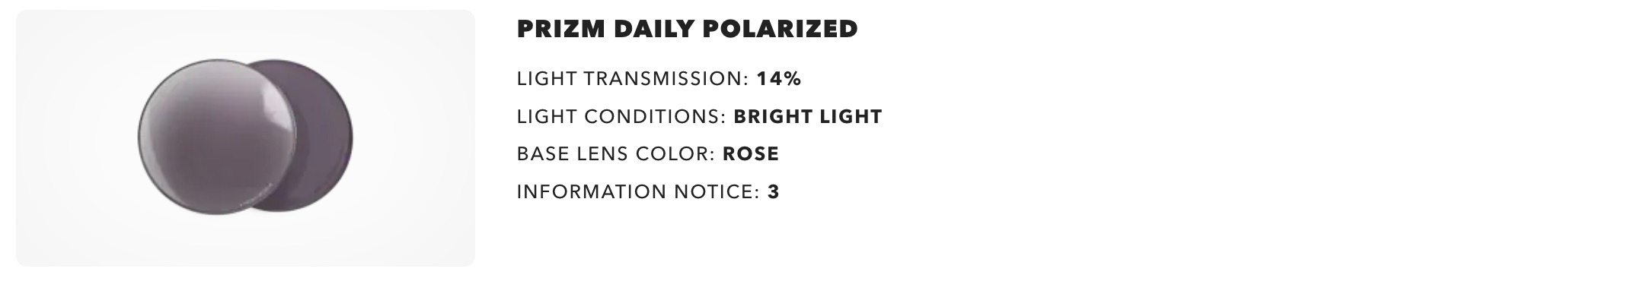1625x281 pixels.
Task: Click the word DAILY in the title
Action: pos(653,29)
